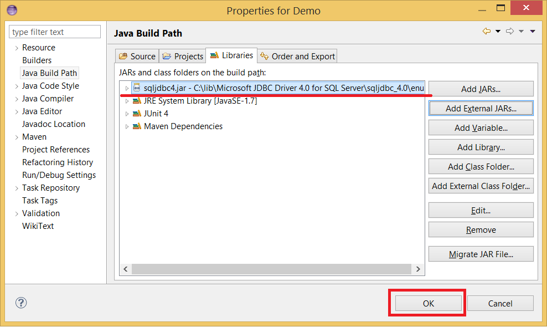Expand the sqljdbc4.jar tree entry
547x327 pixels.
pos(127,87)
